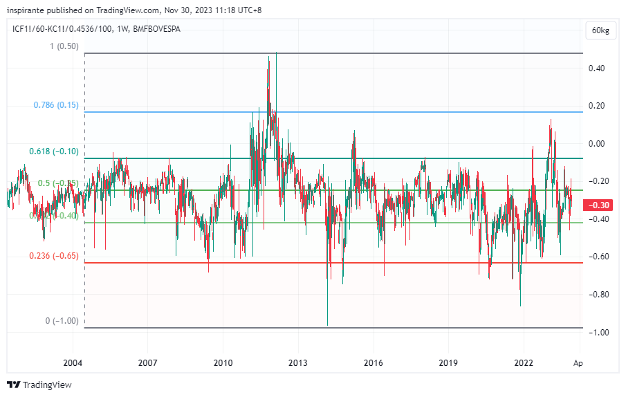Click the 2004 time axis label
626x397 pixels.
tap(73, 362)
